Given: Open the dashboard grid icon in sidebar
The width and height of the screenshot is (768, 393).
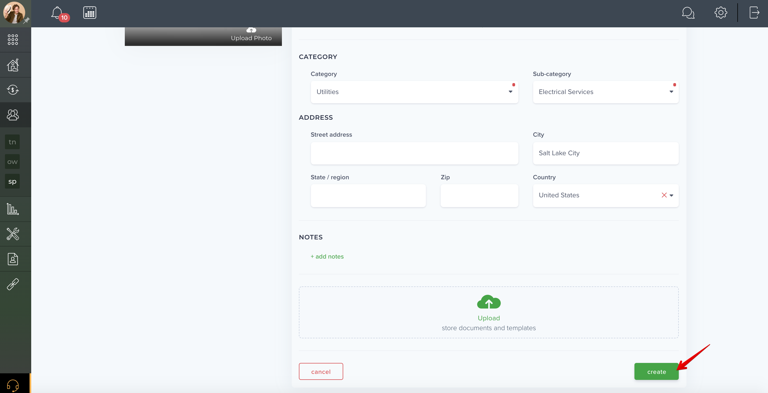Looking at the screenshot, I should click(x=13, y=40).
